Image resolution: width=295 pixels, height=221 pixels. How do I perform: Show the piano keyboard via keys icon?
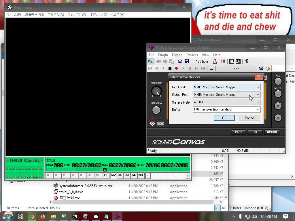point(231,62)
